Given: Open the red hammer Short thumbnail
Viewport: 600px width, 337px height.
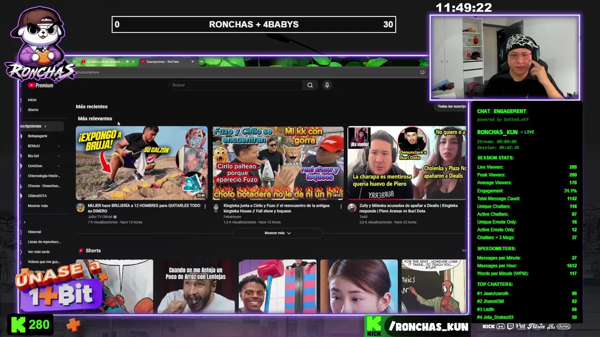Looking at the screenshot, I should (x=277, y=286).
